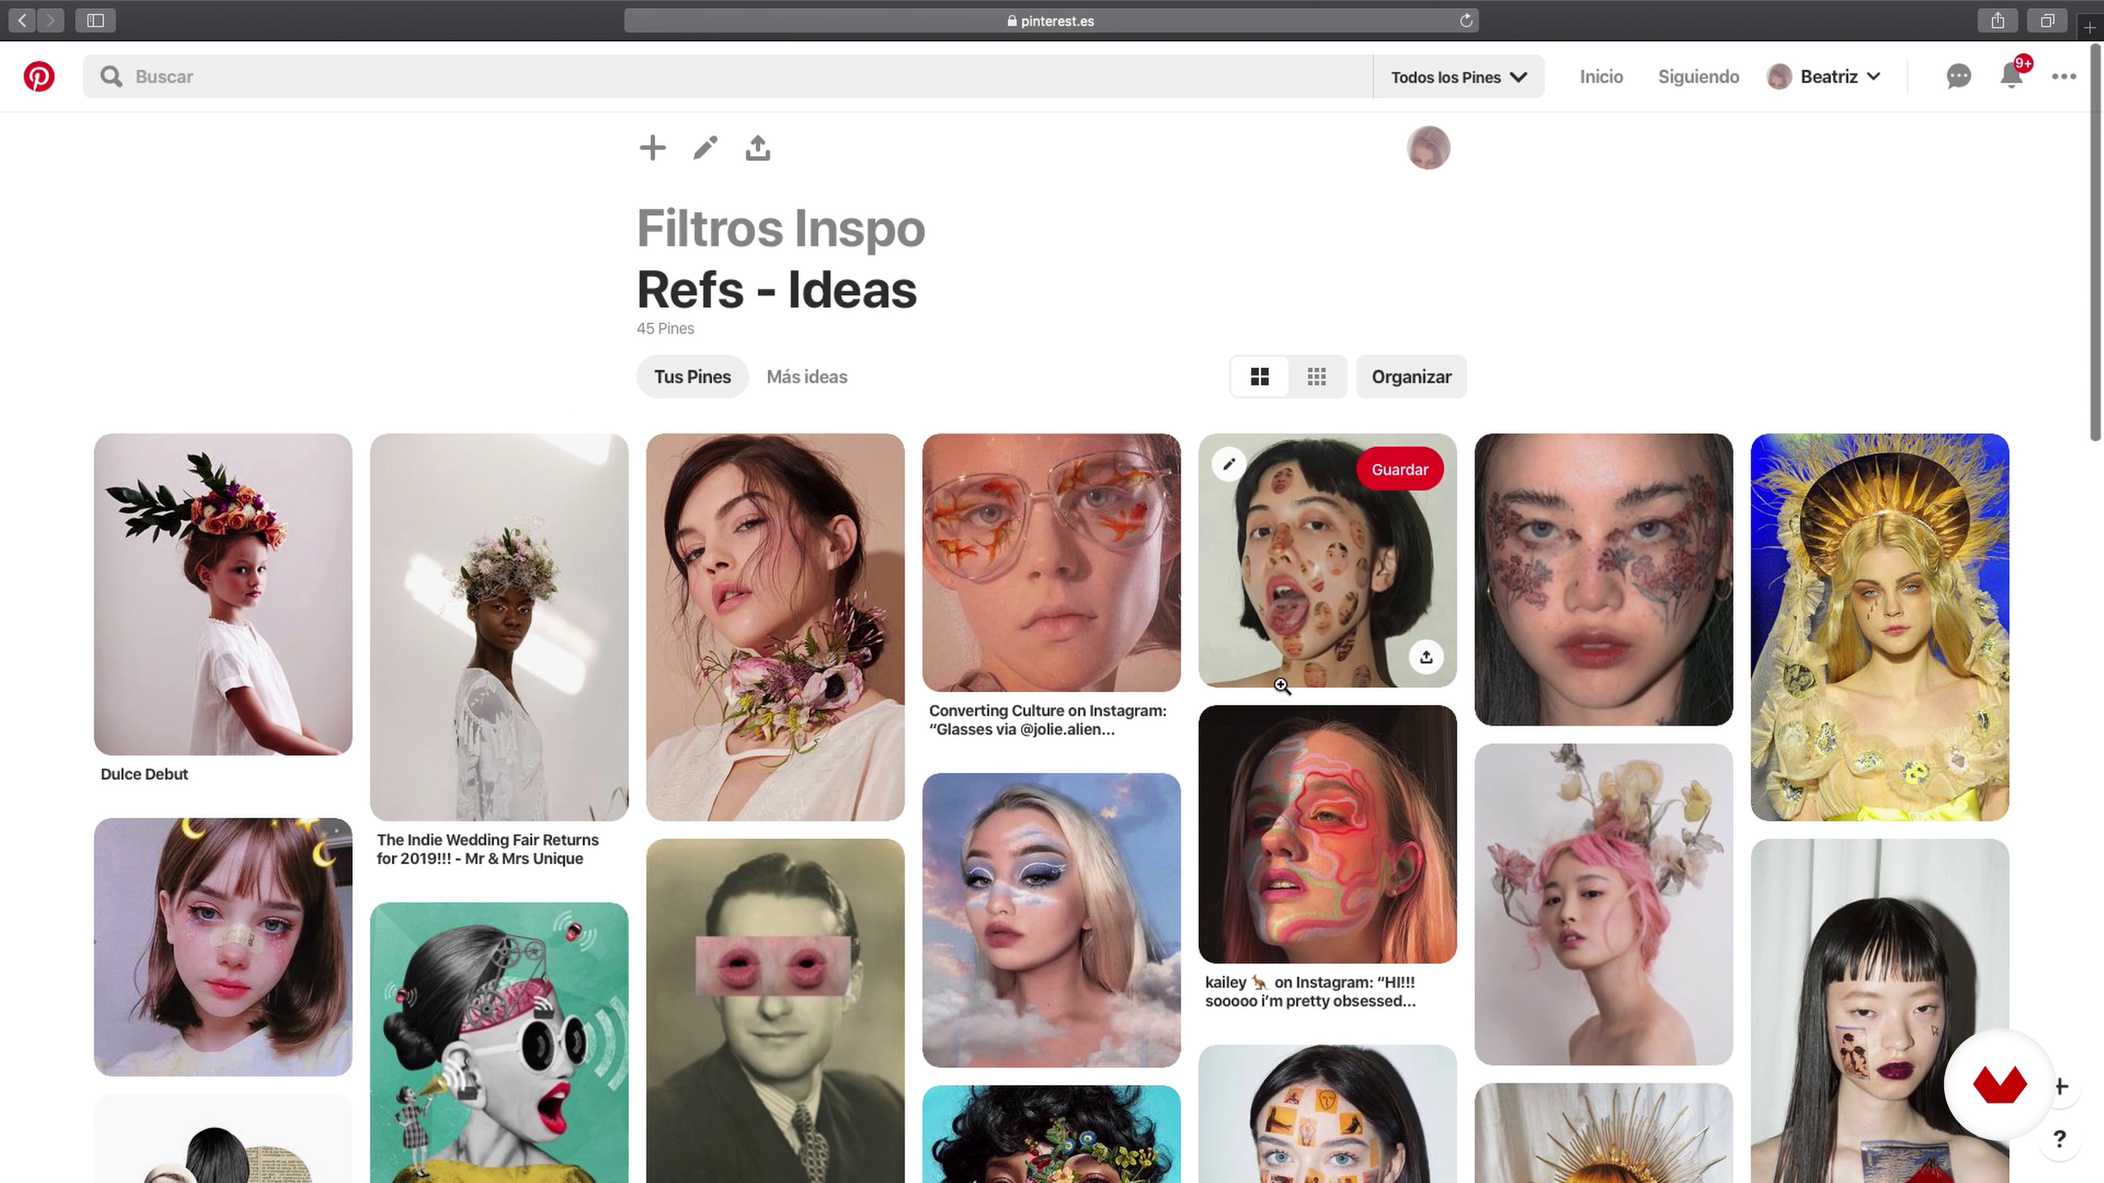2104x1183 pixels.
Task: Select the Tus Pines tab
Action: pyautogui.click(x=692, y=377)
